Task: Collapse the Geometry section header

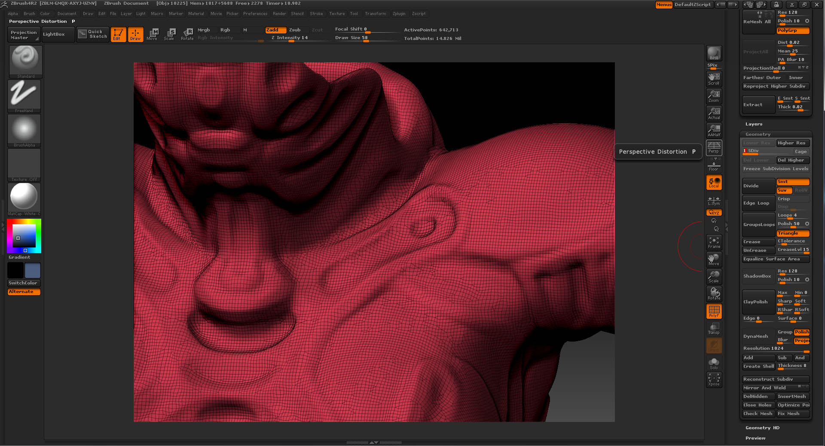Action: coord(758,134)
